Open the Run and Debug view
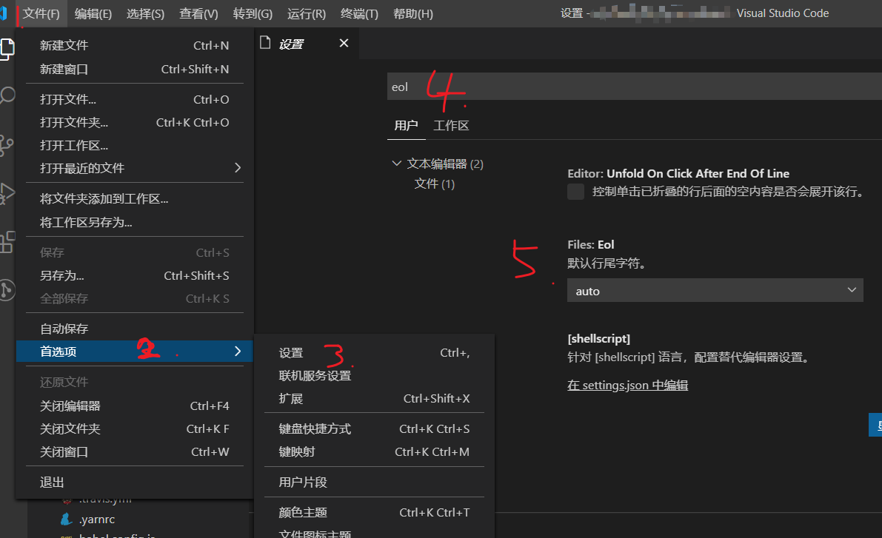 pyautogui.click(x=7, y=194)
